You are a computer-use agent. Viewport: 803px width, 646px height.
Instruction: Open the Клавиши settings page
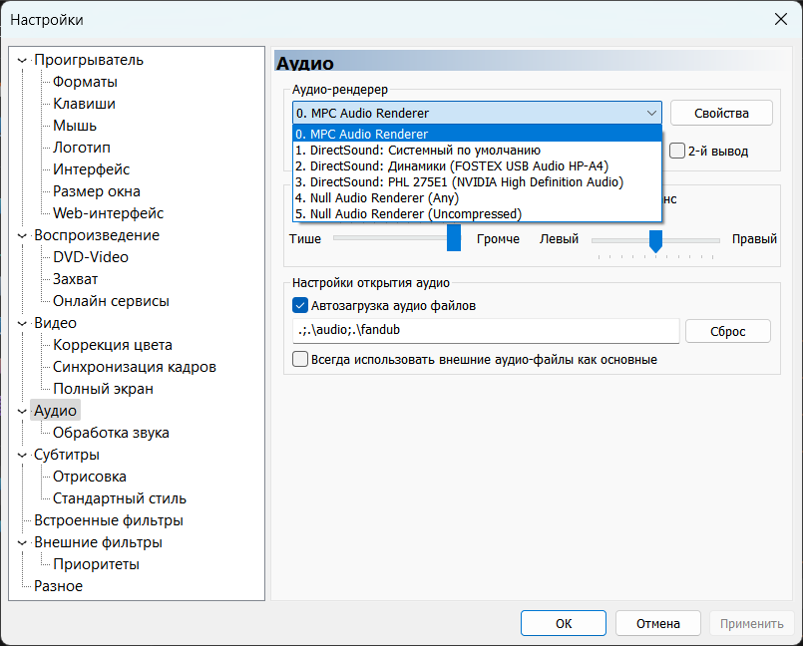point(84,104)
